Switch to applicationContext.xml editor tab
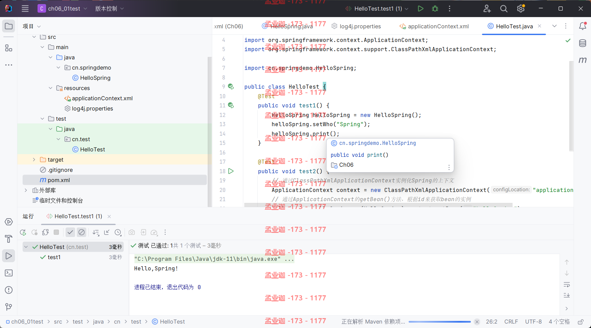This screenshot has width=591, height=328. click(434, 26)
